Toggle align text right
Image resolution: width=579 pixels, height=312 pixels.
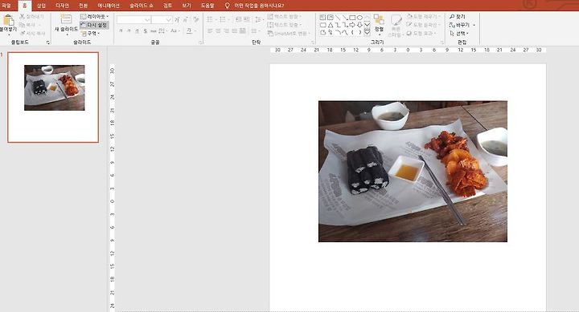(x=226, y=31)
